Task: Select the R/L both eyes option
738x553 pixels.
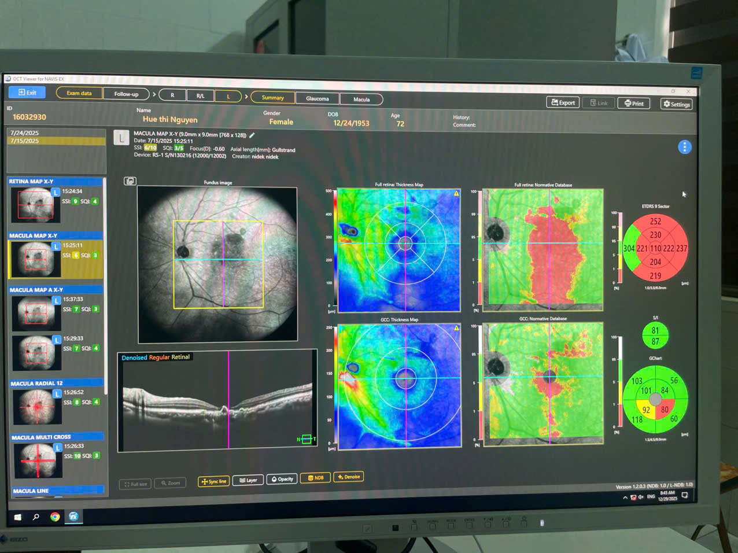Action: click(x=200, y=96)
